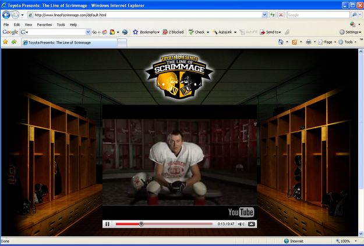This screenshot has height=246, width=364.
Task: Click the Add to Favorites star-plus icon
Action: (14, 42)
